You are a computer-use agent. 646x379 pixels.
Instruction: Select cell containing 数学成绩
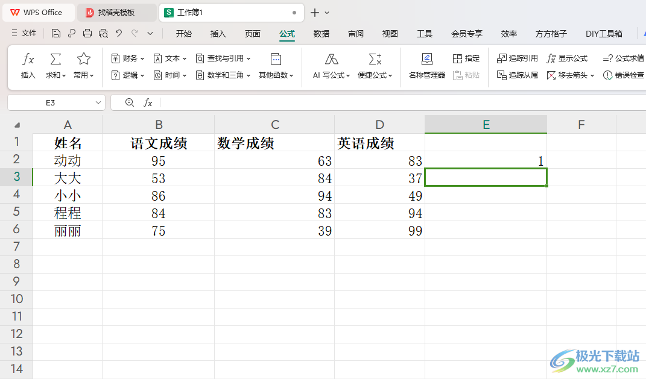coord(274,142)
